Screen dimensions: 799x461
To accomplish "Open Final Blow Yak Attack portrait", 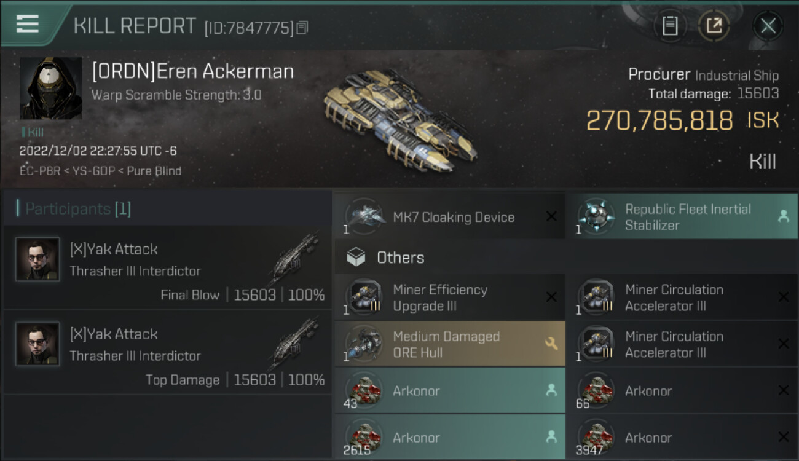I will 38,259.
